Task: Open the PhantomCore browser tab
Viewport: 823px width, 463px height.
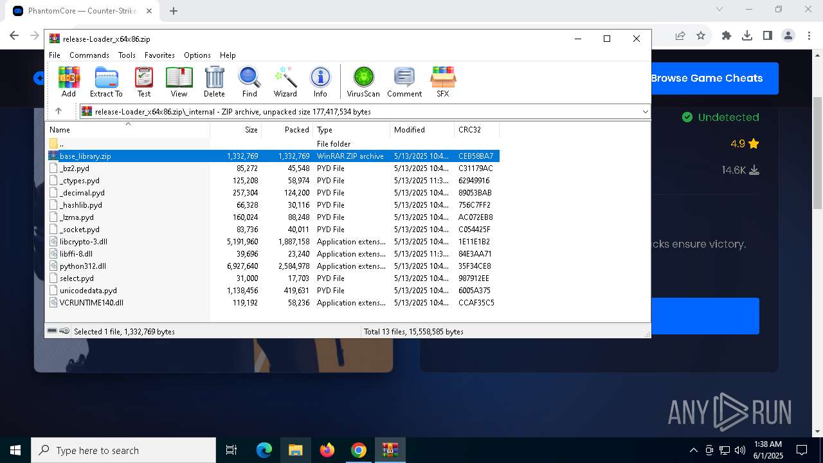Action: (82, 11)
